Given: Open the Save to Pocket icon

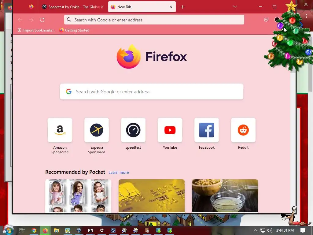Looking at the screenshot, I should [x=266, y=20].
